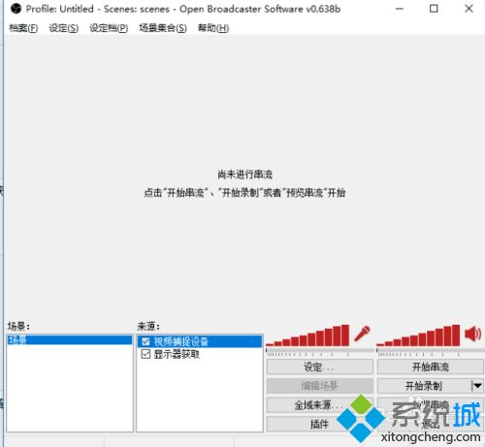The height and width of the screenshot is (447, 485).
Task: Toggle the 显示器获取 source checkbox
Action: [x=145, y=354]
